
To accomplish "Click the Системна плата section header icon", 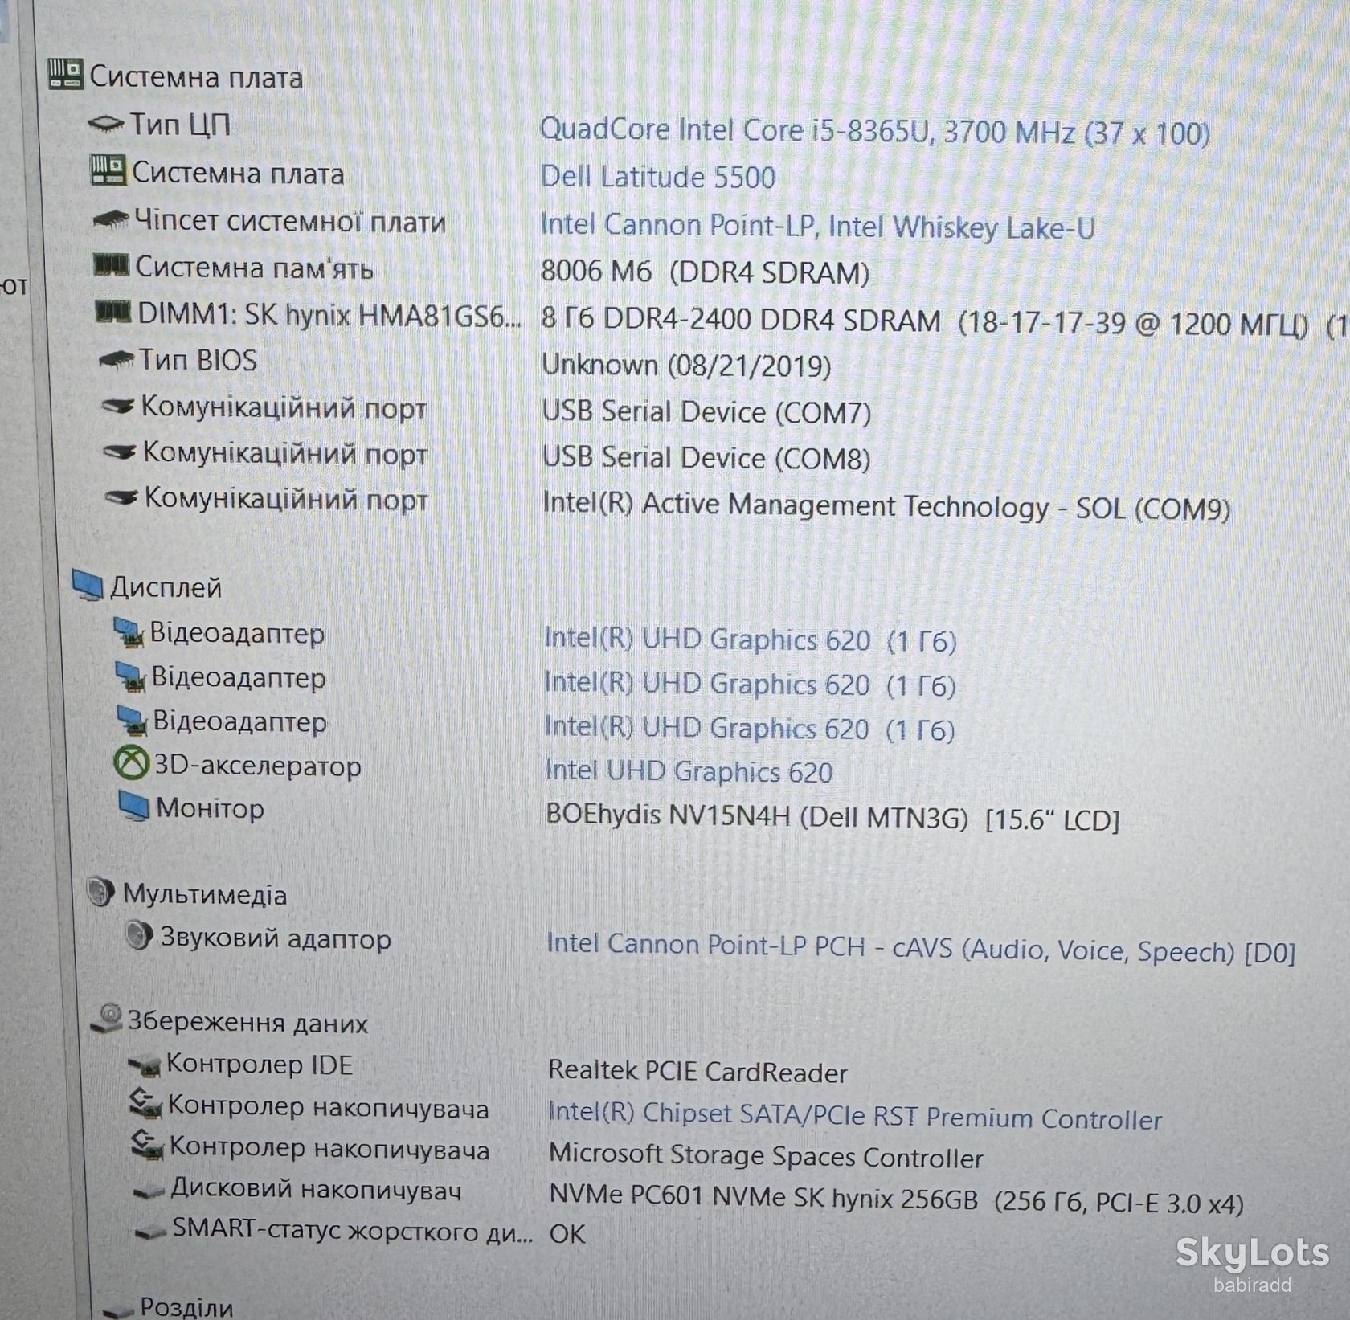I will (65, 73).
